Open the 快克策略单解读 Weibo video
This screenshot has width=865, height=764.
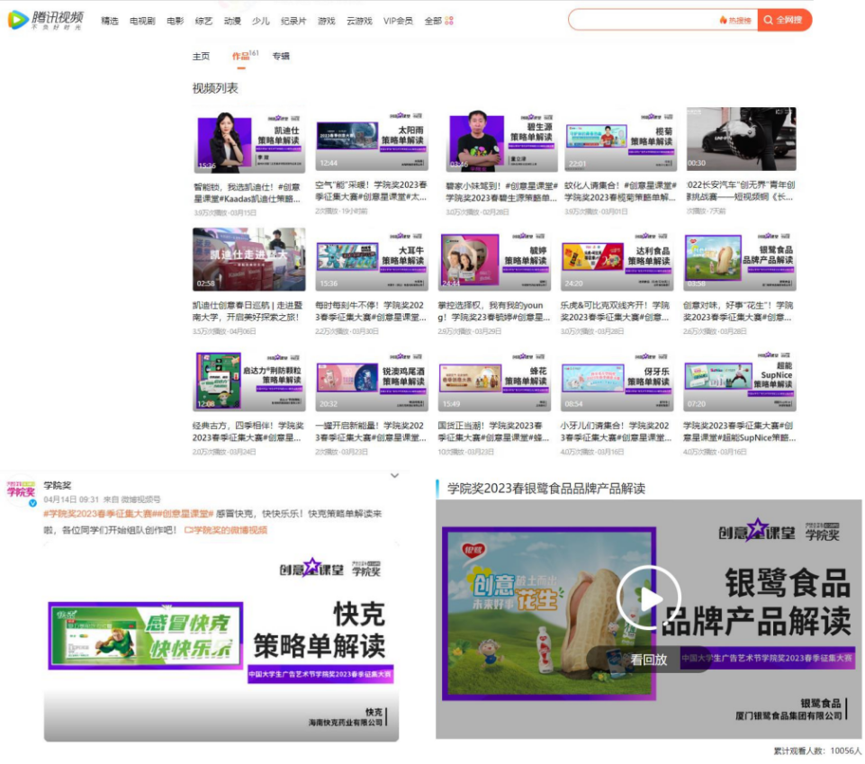click(221, 642)
